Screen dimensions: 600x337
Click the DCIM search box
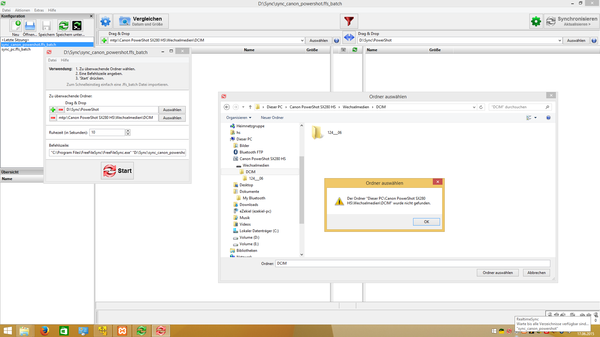point(520,107)
